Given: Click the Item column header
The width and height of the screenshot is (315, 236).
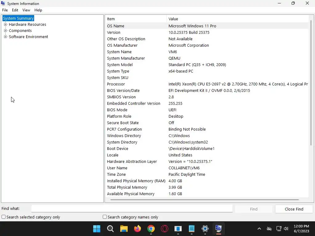Looking at the screenshot, I should pos(136,19).
